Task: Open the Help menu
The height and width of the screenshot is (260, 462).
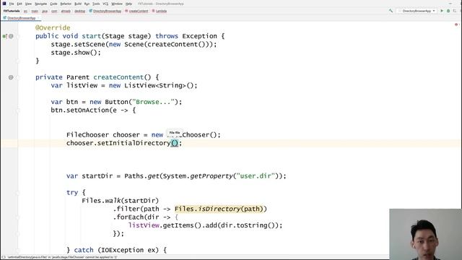Action: click(128, 4)
